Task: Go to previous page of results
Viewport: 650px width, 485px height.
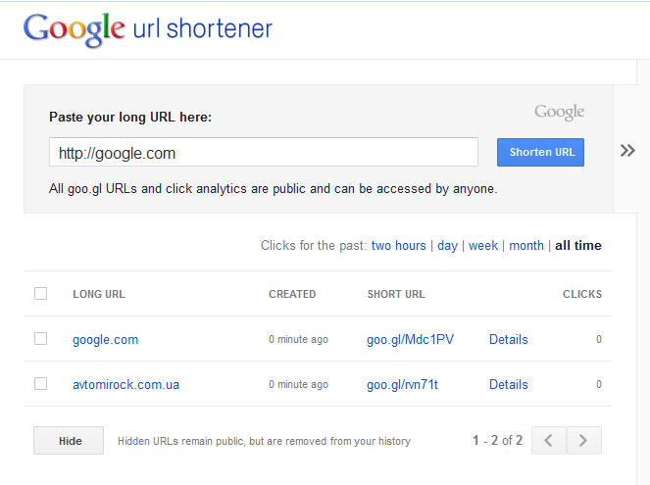Action: pos(549,440)
